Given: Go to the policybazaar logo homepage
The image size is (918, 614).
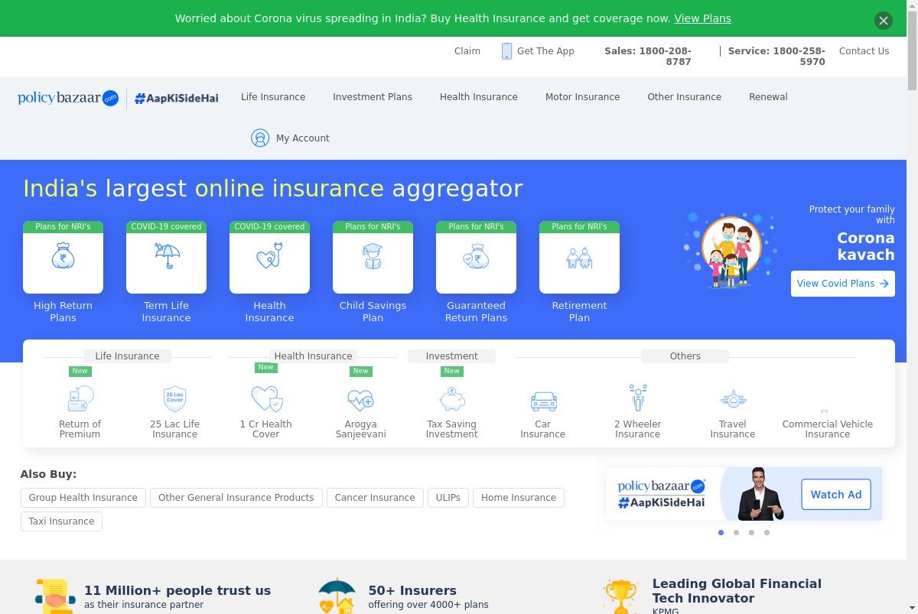Looking at the screenshot, I should click(68, 98).
